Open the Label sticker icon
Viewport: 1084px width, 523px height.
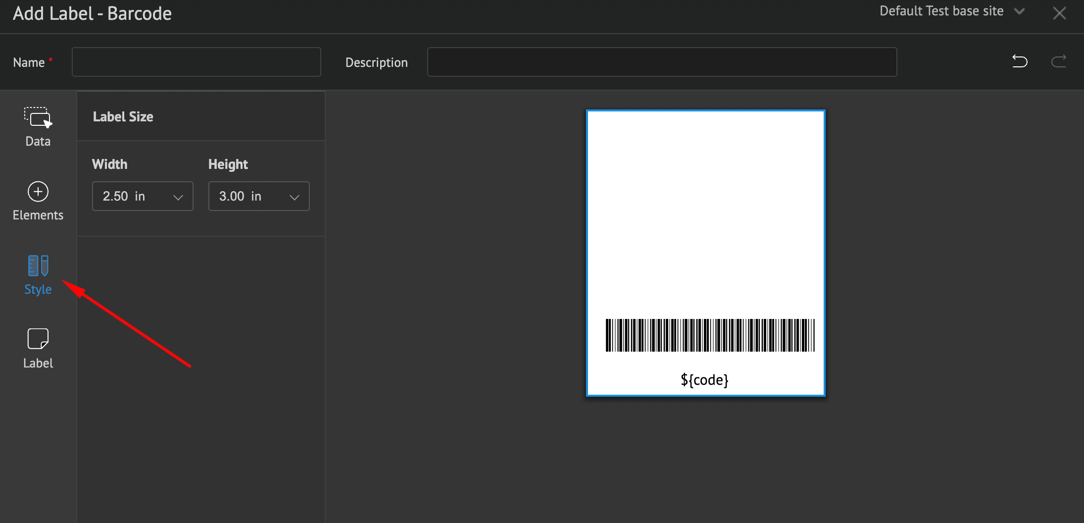38,339
